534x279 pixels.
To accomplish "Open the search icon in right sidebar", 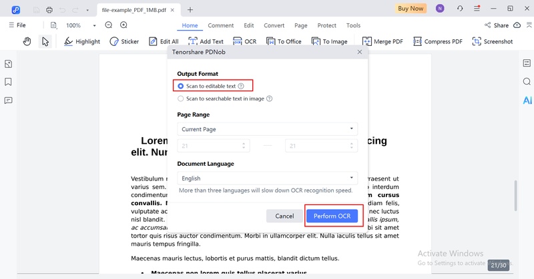I will click(x=527, y=81).
